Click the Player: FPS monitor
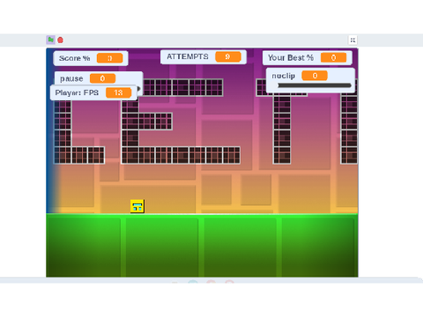Screen dimensions: 423x317 (93, 92)
